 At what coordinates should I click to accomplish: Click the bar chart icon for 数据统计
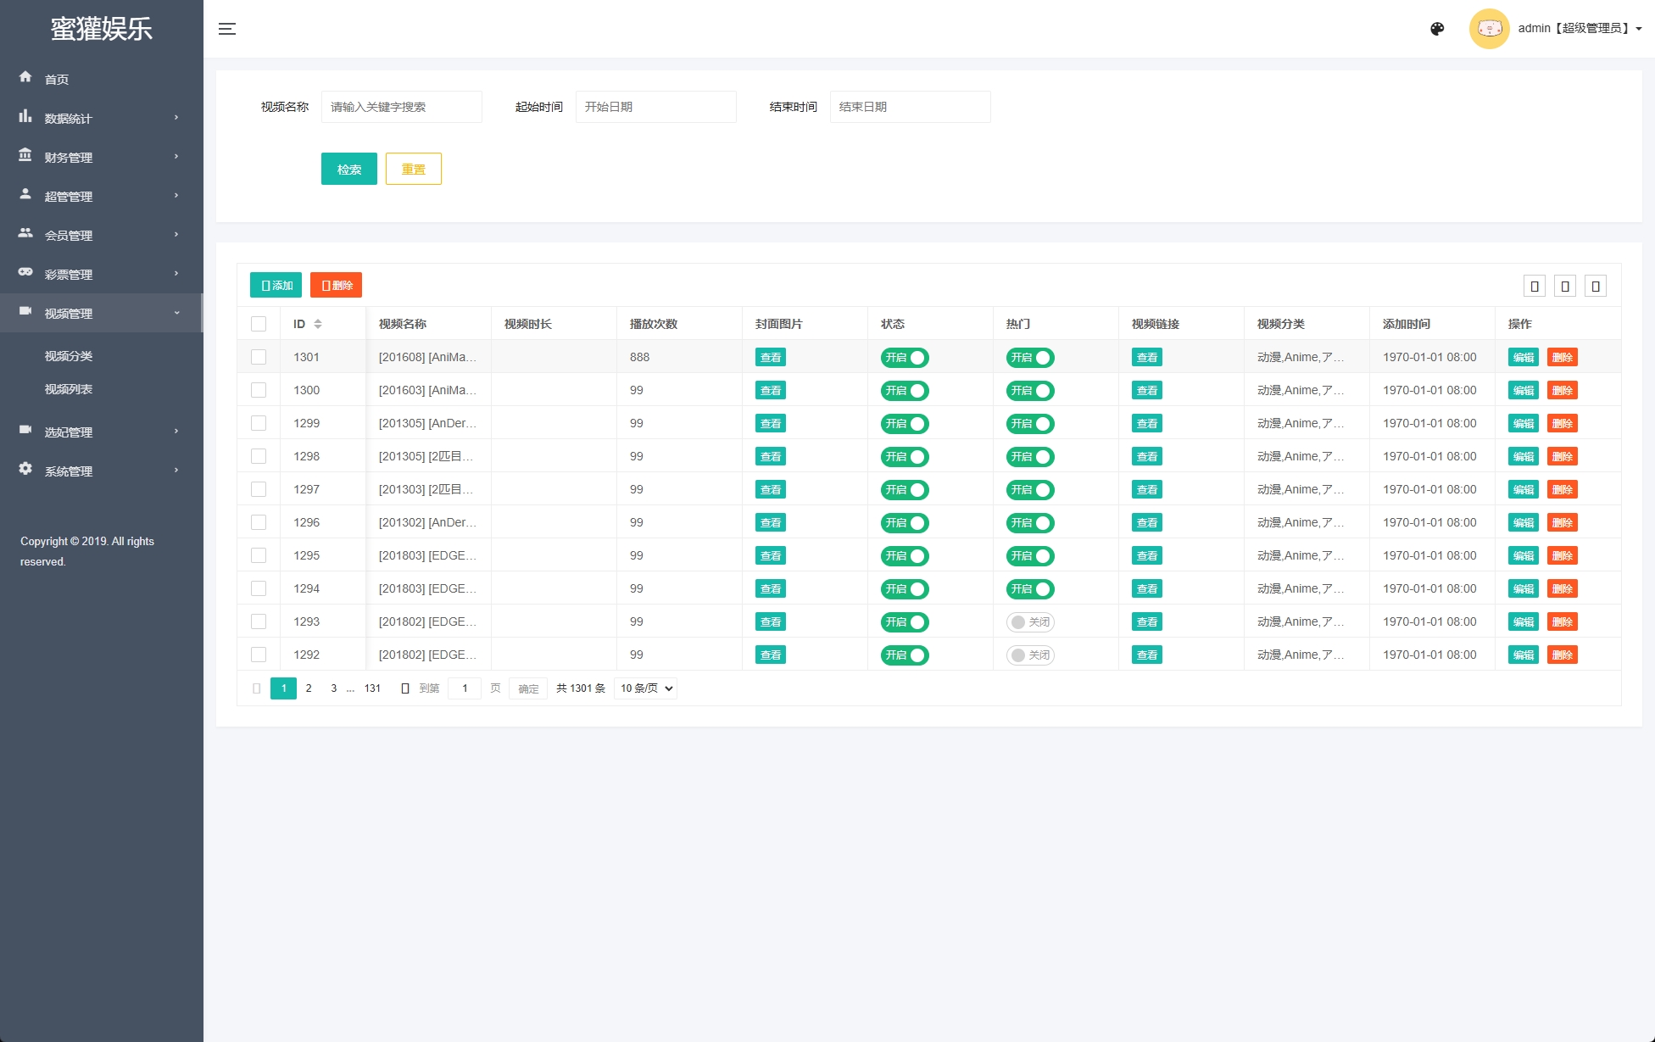pyautogui.click(x=25, y=116)
